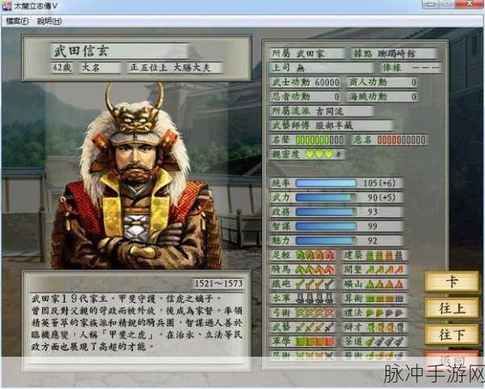Click the 建築 building skill icons

(x=385, y=255)
